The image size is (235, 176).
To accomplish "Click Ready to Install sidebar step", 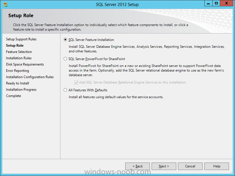I will 17,83.
